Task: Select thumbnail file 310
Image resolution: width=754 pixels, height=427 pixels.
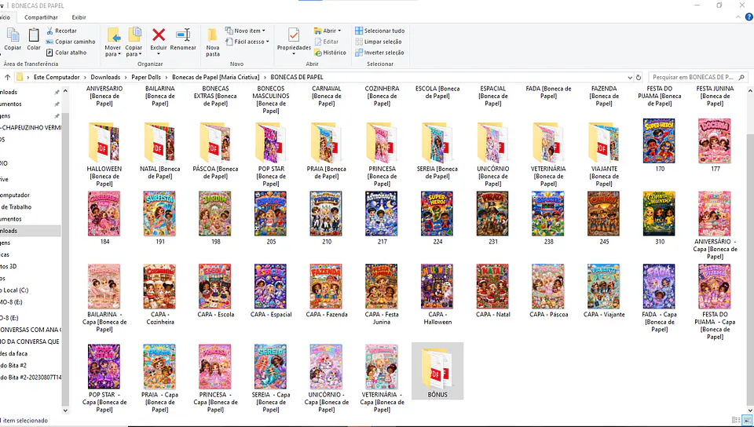Action: (659, 218)
